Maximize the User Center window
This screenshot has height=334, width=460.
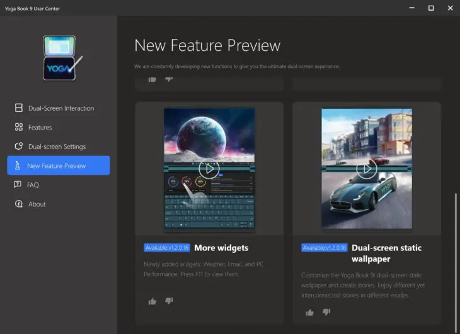431,8
